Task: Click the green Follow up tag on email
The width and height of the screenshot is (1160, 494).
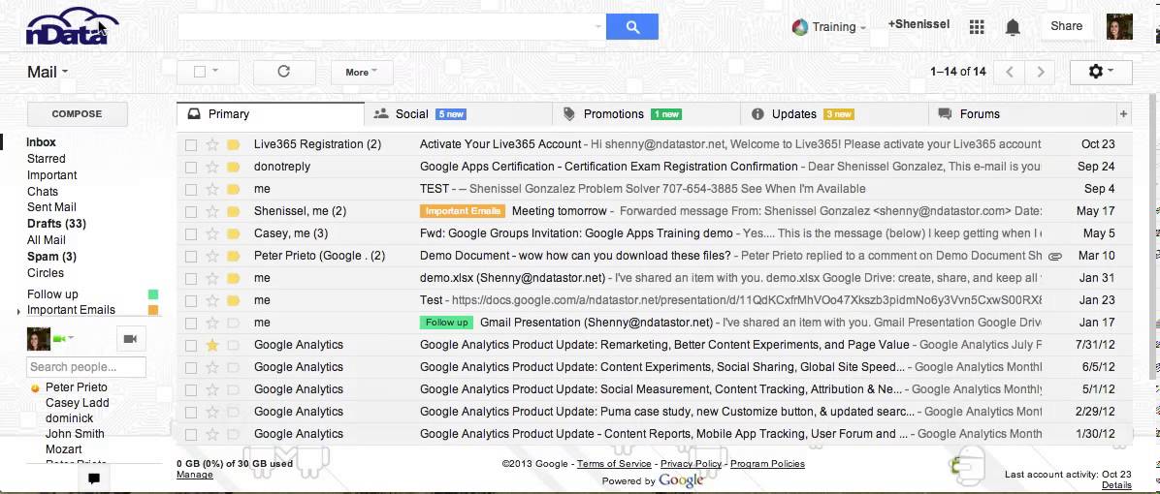Action: (x=446, y=323)
